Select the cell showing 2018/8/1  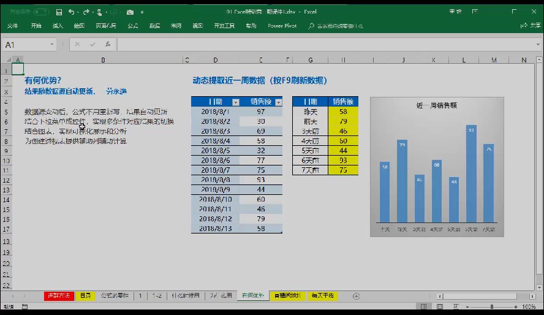[x=215, y=112]
